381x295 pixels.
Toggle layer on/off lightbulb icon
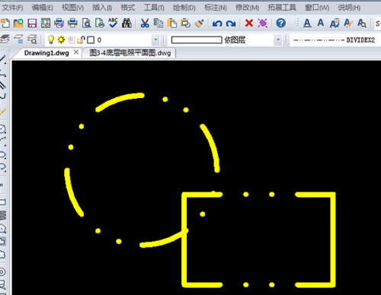[51, 40]
